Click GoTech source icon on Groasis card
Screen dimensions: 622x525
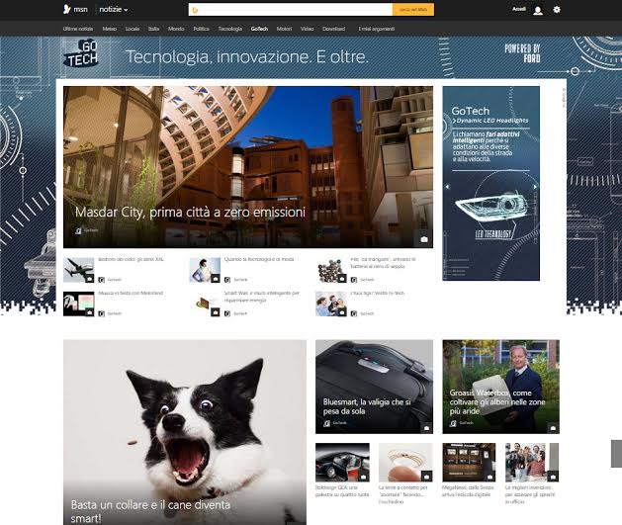pos(453,423)
